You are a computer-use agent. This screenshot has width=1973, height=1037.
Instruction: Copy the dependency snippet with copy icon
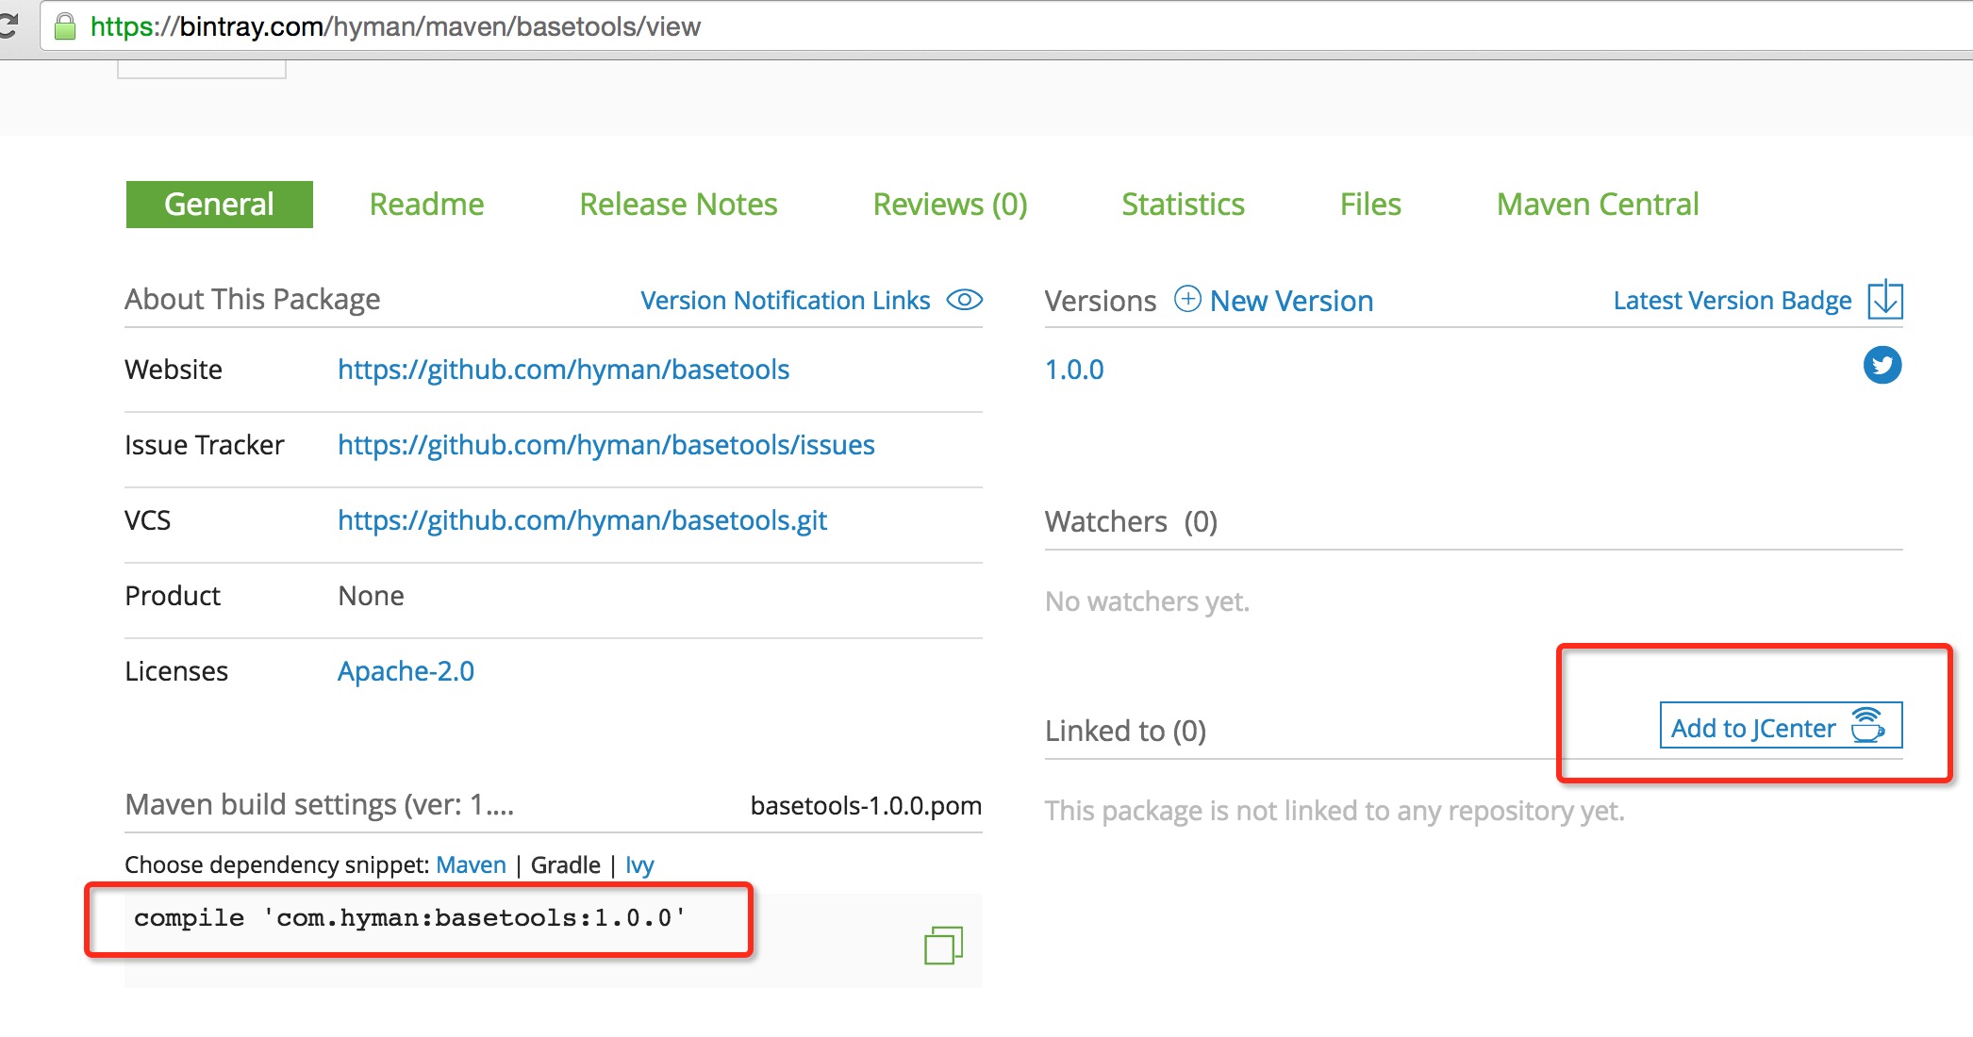click(x=943, y=945)
